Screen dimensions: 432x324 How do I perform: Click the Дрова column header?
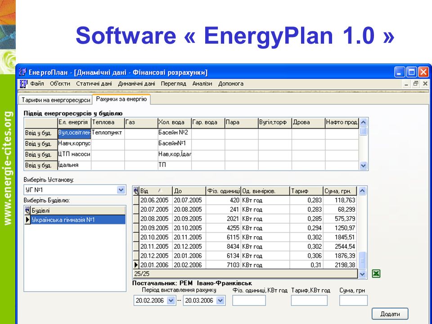(308, 122)
